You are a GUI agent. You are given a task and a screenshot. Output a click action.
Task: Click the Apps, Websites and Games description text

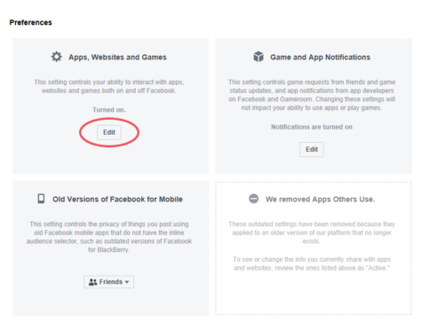tap(109, 86)
